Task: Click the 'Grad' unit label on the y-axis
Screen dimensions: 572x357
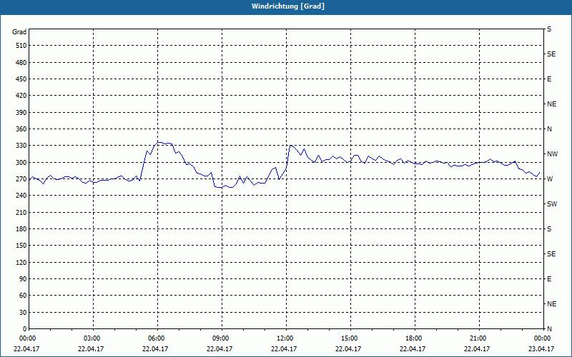Action: tap(19, 32)
